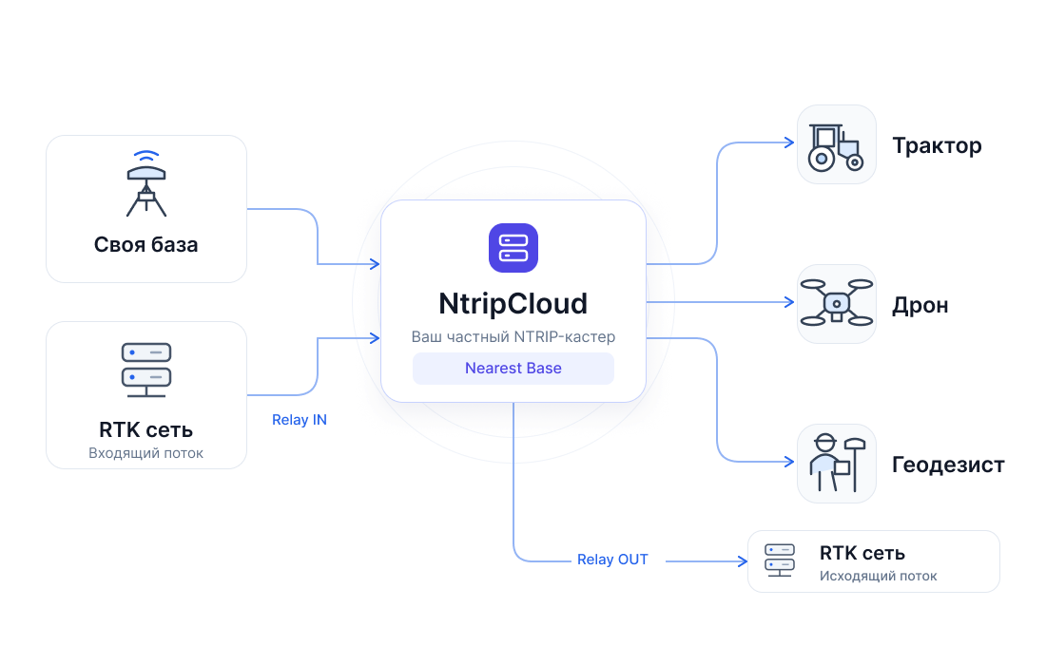1046x646 pixels.
Task: Click the Relay IN label
Action: (x=299, y=420)
